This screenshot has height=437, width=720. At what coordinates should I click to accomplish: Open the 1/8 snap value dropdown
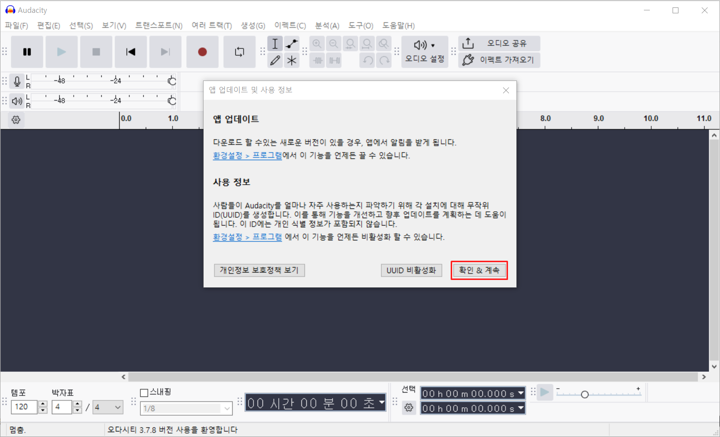186,408
